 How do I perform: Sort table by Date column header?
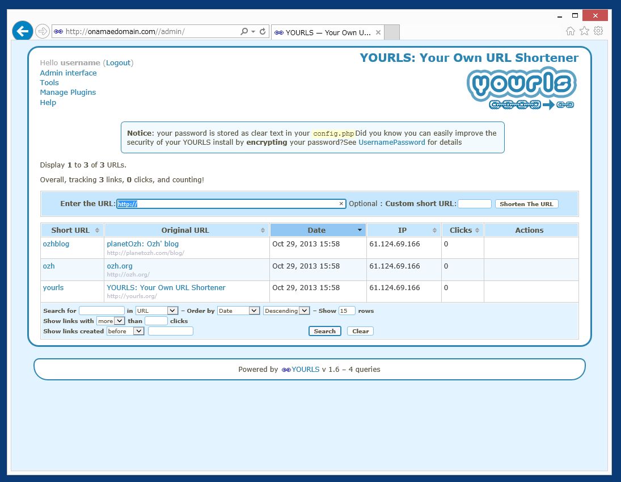click(318, 230)
